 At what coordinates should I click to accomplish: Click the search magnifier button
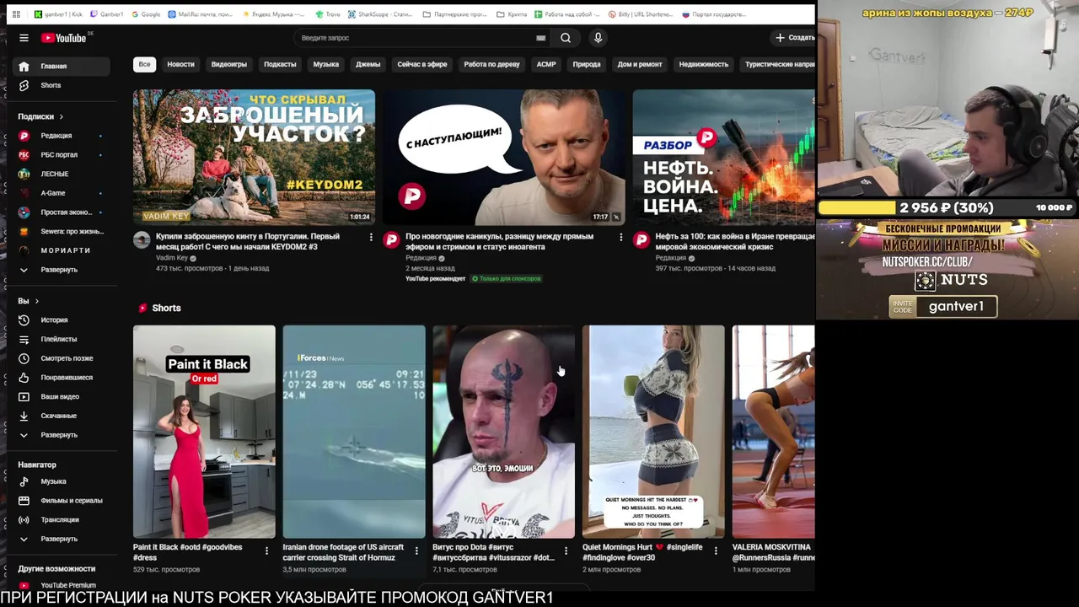[566, 38]
